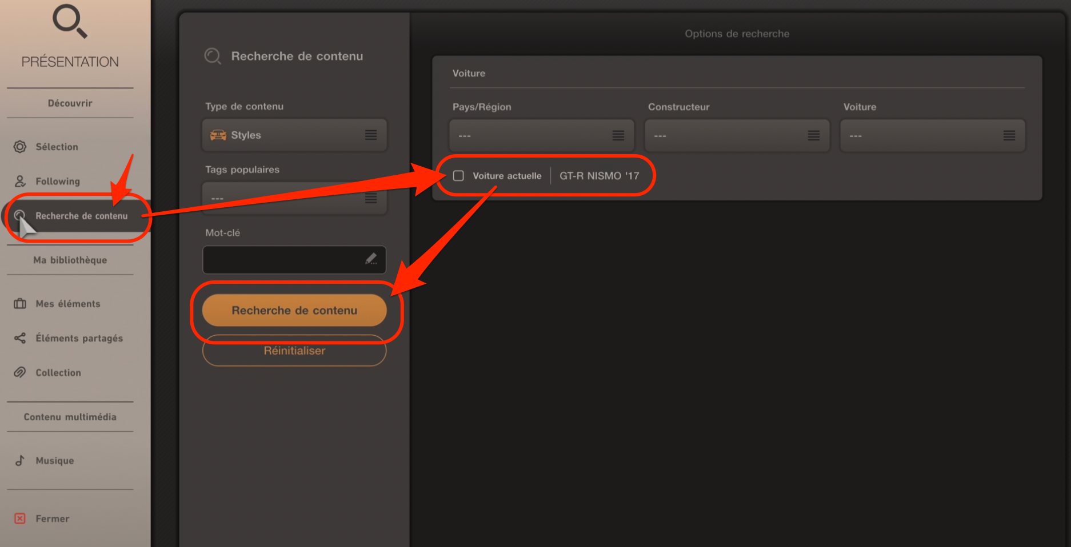Image resolution: width=1071 pixels, height=547 pixels.
Task: Click the Sélection badge icon
Action: [x=20, y=147]
